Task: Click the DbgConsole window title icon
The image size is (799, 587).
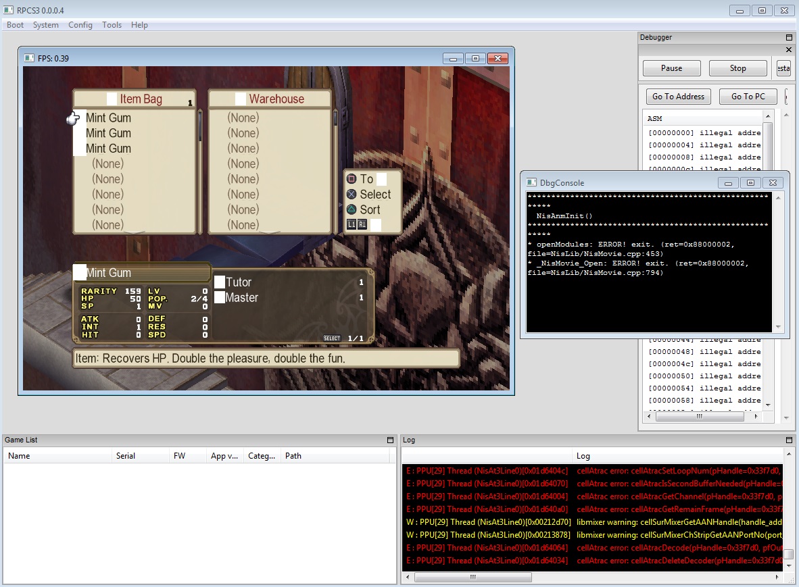Action: (x=531, y=182)
